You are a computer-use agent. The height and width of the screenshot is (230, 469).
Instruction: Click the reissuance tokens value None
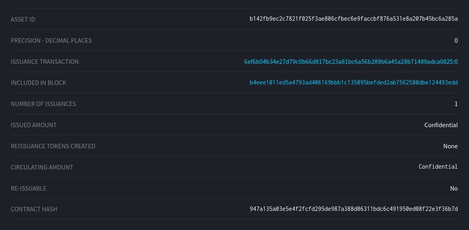(x=450, y=146)
